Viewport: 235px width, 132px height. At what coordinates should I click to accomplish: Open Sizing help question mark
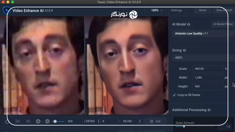[184, 50]
